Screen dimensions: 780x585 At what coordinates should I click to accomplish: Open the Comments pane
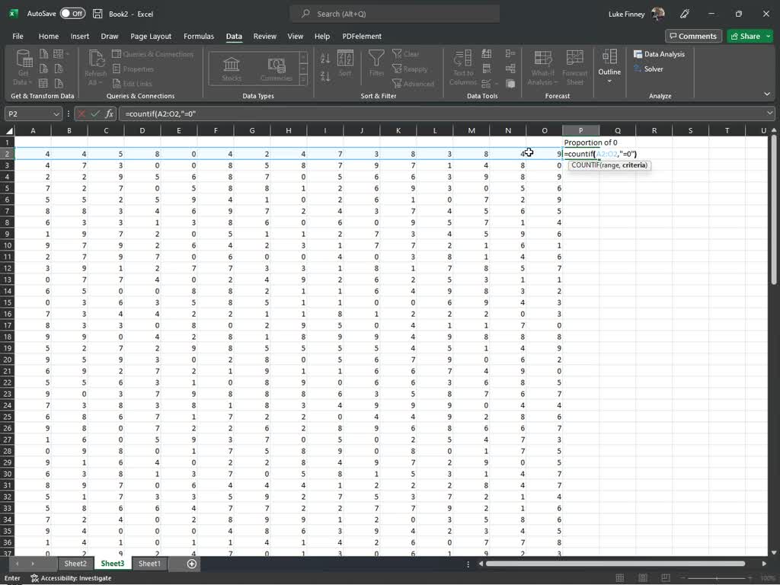pyautogui.click(x=692, y=36)
